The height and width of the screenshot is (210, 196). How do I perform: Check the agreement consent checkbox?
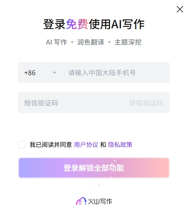pyautogui.click(x=22, y=145)
